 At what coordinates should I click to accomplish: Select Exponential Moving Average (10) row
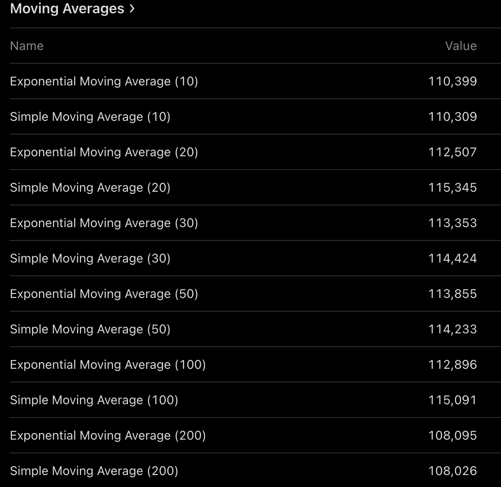(x=104, y=81)
